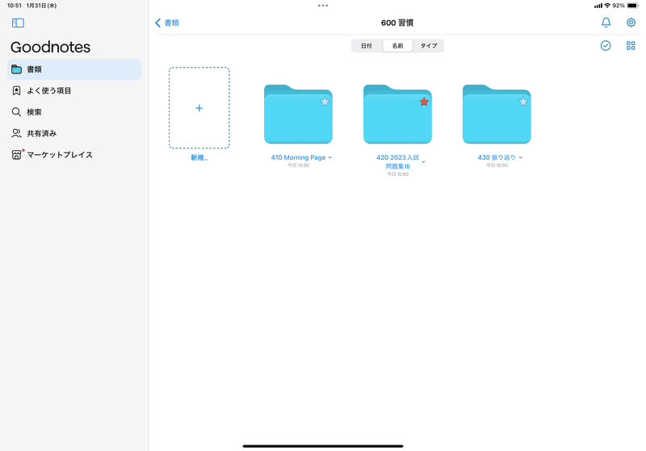Create new item with plus tile
Screen dimensions: 646x451
tap(199, 108)
